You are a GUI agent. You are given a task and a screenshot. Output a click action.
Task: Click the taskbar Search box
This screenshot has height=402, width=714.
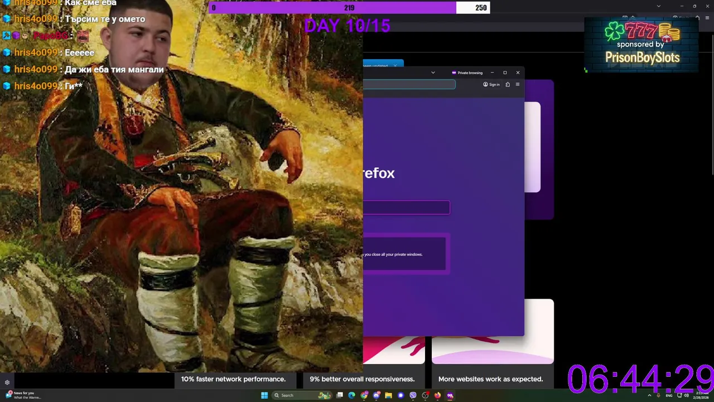coord(302,395)
